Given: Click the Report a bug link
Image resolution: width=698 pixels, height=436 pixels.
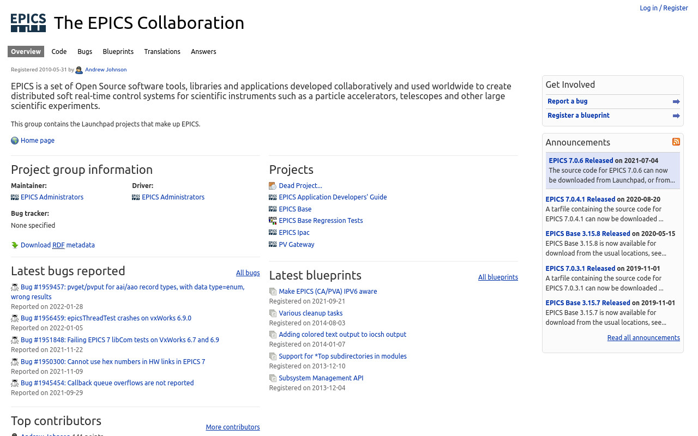Looking at the screenshot, I should click(x=567, y=101).
